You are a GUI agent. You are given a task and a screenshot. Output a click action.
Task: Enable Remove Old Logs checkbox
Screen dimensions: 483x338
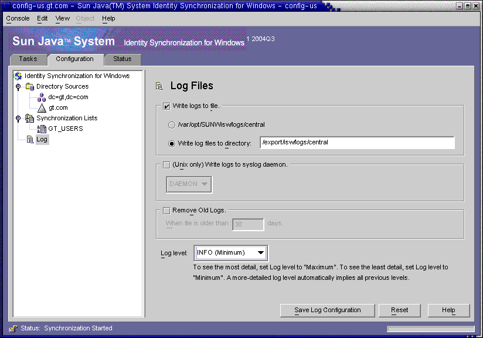pyautogui.click(x=166, y=211)
